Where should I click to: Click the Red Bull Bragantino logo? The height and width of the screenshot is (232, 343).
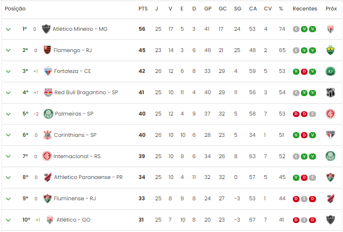coord(48,93)
